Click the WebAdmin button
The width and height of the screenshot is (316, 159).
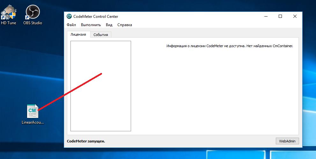coord(287,141)
